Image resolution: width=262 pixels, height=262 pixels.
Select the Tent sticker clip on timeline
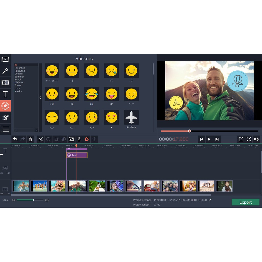point(77,155)
